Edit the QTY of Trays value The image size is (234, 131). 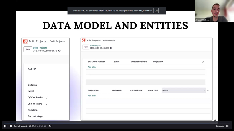(x=46, y=104)
